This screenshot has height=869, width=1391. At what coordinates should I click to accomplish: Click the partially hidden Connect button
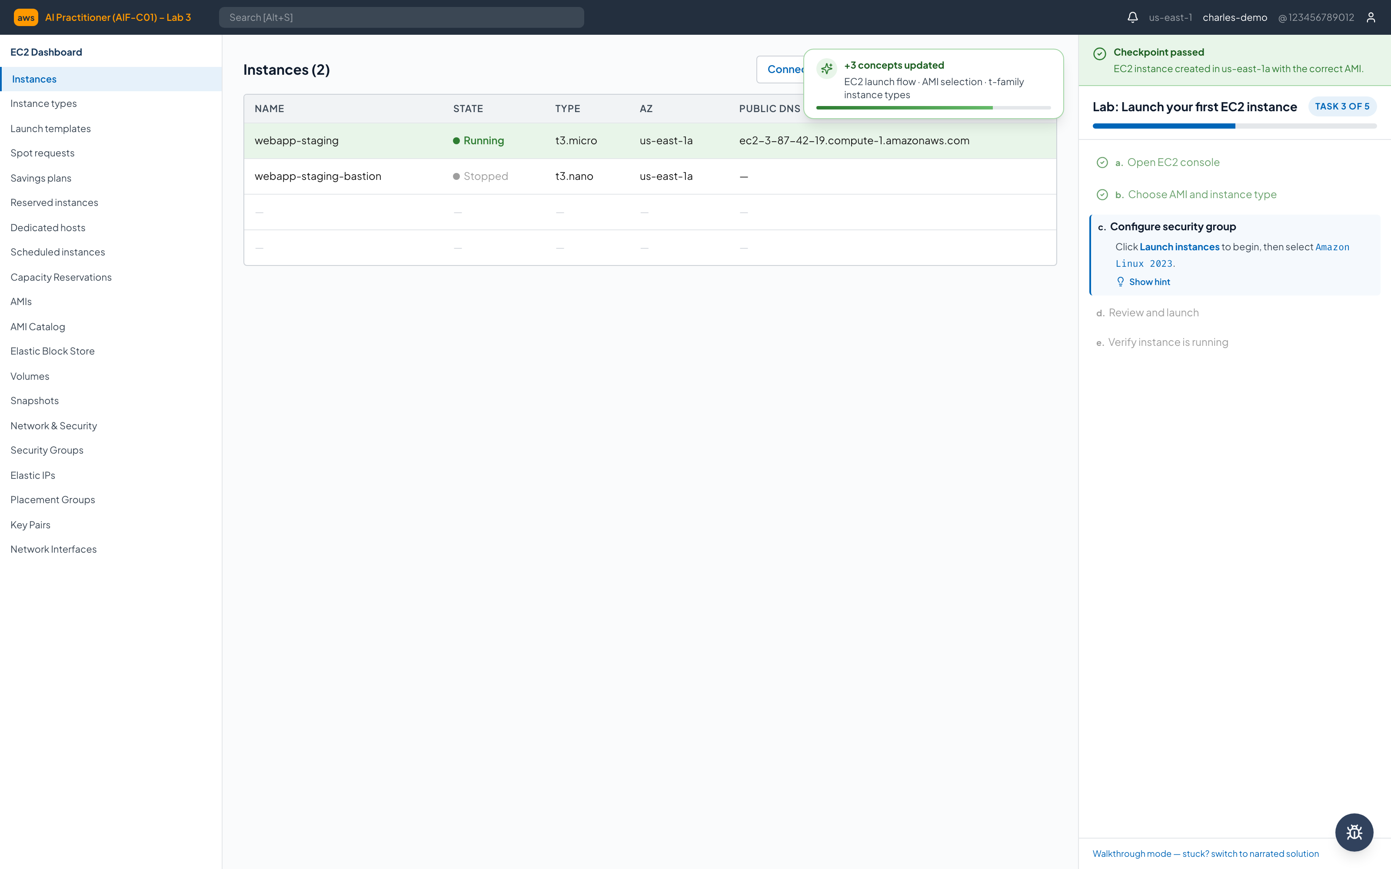click(780, 70)
